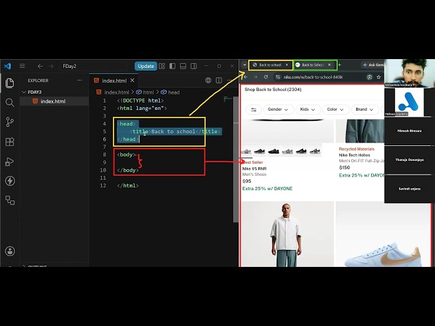This screenshot has width=435, height=326.
Task: Click the editor vertical scrollbar
Action: (236, 160)
